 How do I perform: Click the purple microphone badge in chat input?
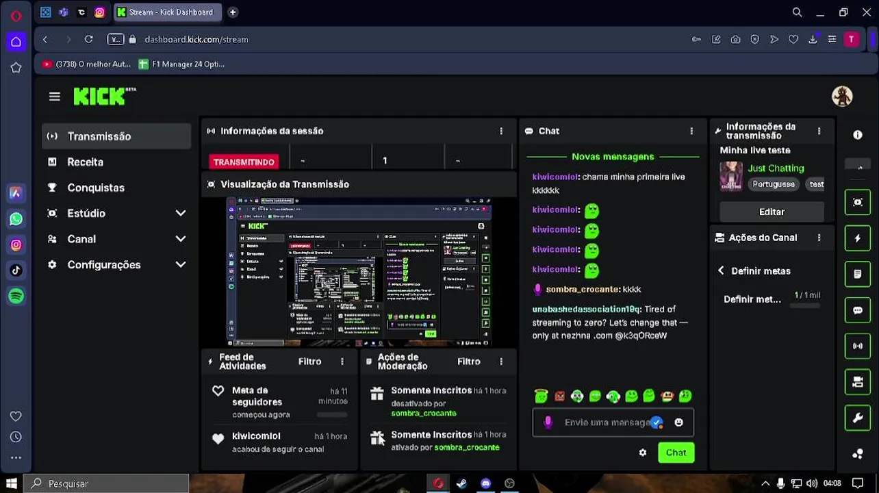pyautogui.click(x=548, y=422)
